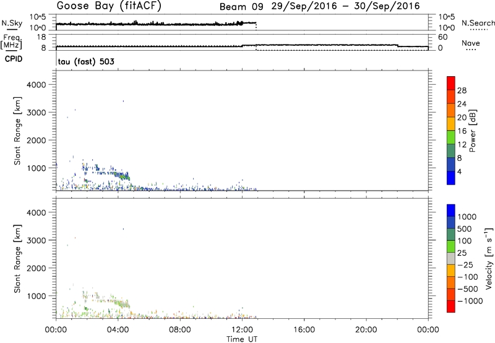Click the 'CPID' row label
The width and height of the screenshot is (495, 343).
point(14,59)
